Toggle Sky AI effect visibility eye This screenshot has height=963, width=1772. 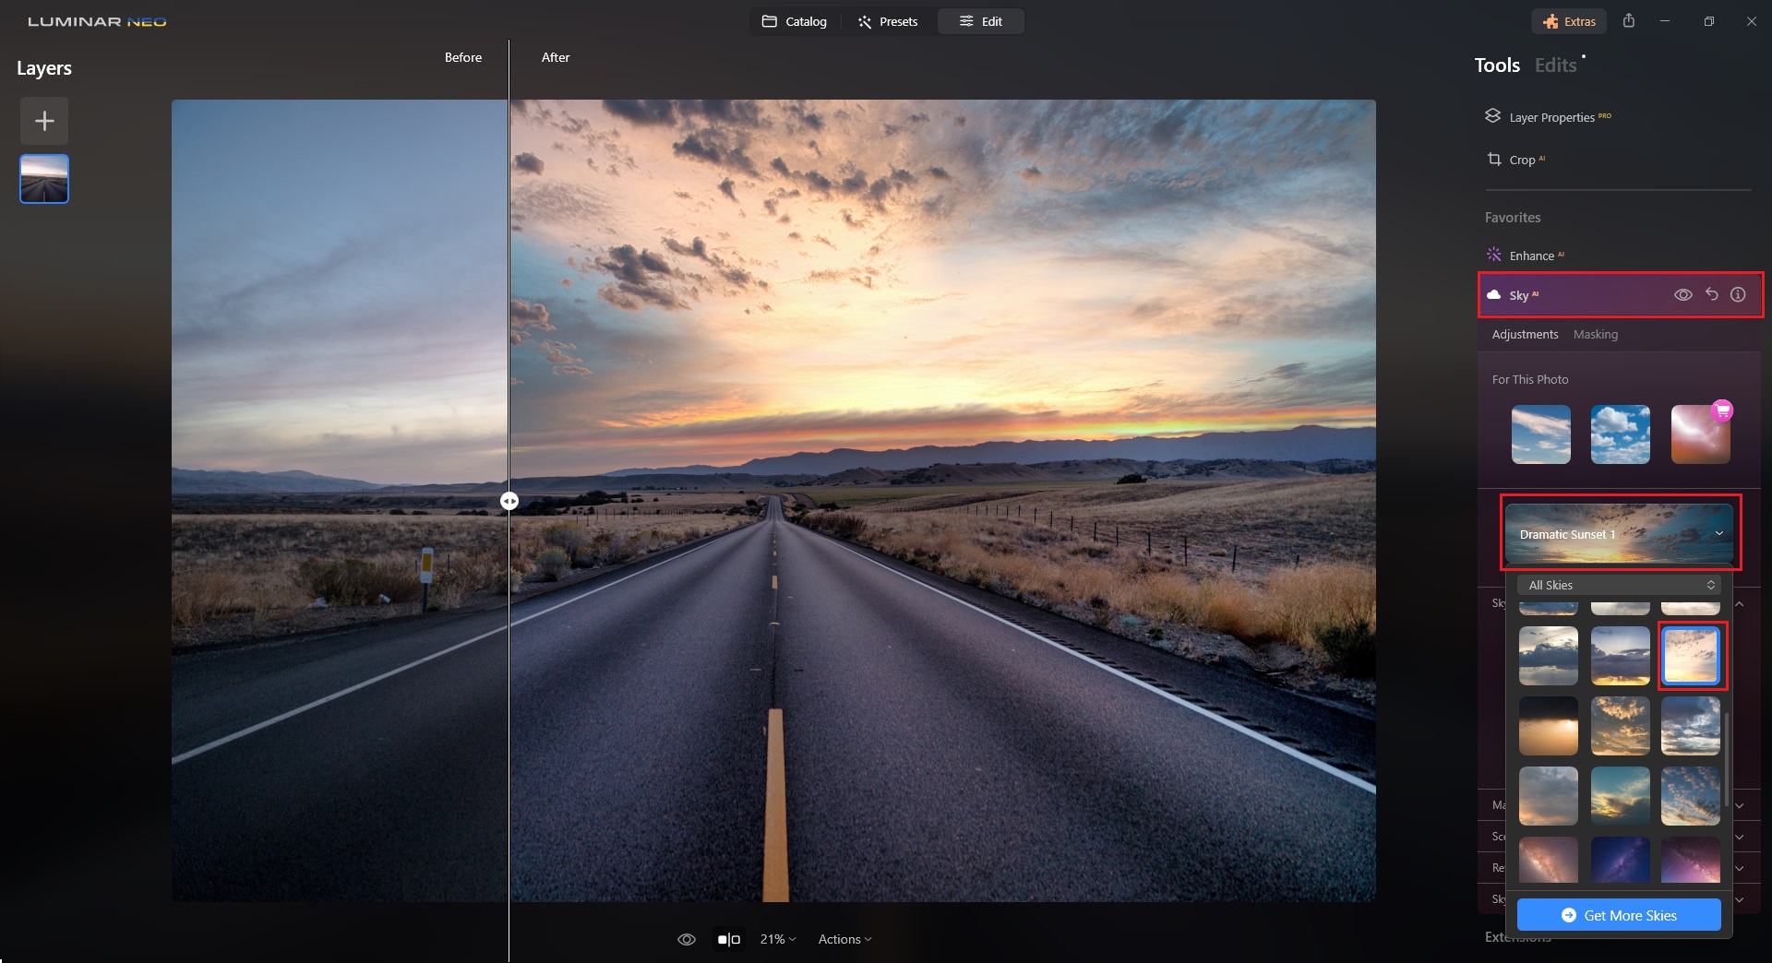click(x=1683, y=295)
